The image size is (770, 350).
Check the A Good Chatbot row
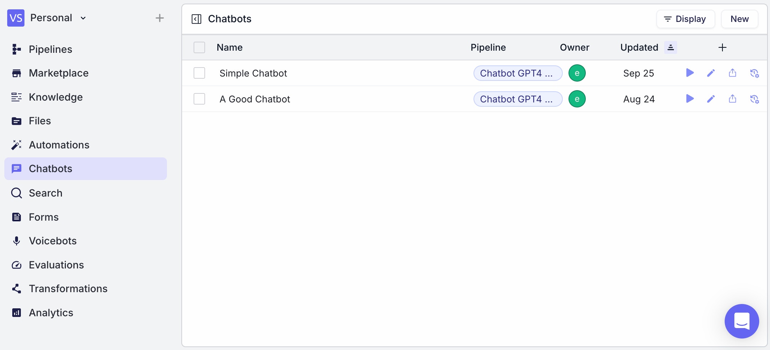(x=199, y=99)
